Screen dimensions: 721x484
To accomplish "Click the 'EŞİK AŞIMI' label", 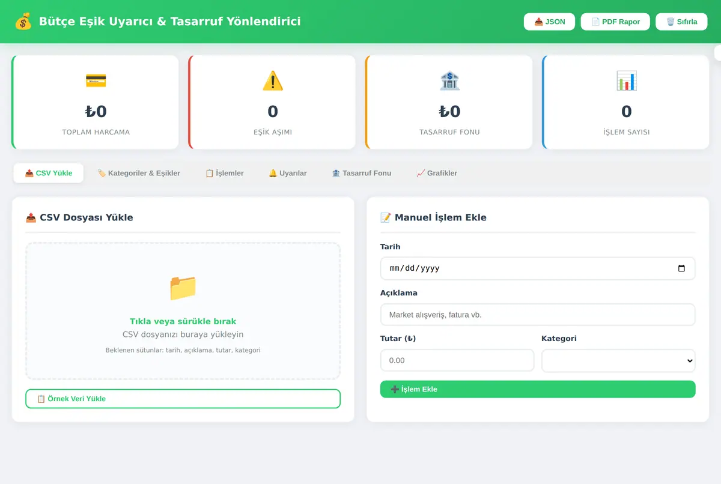I will (273, 132).
